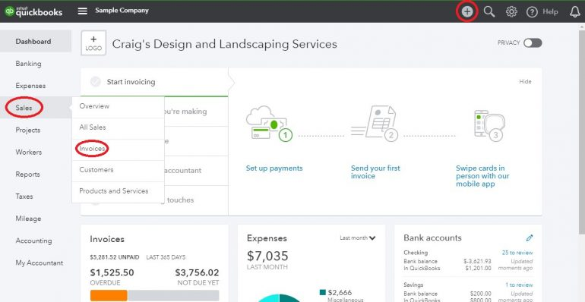
Task: Edit bank accounts with pencil icon
Action: 530,238
